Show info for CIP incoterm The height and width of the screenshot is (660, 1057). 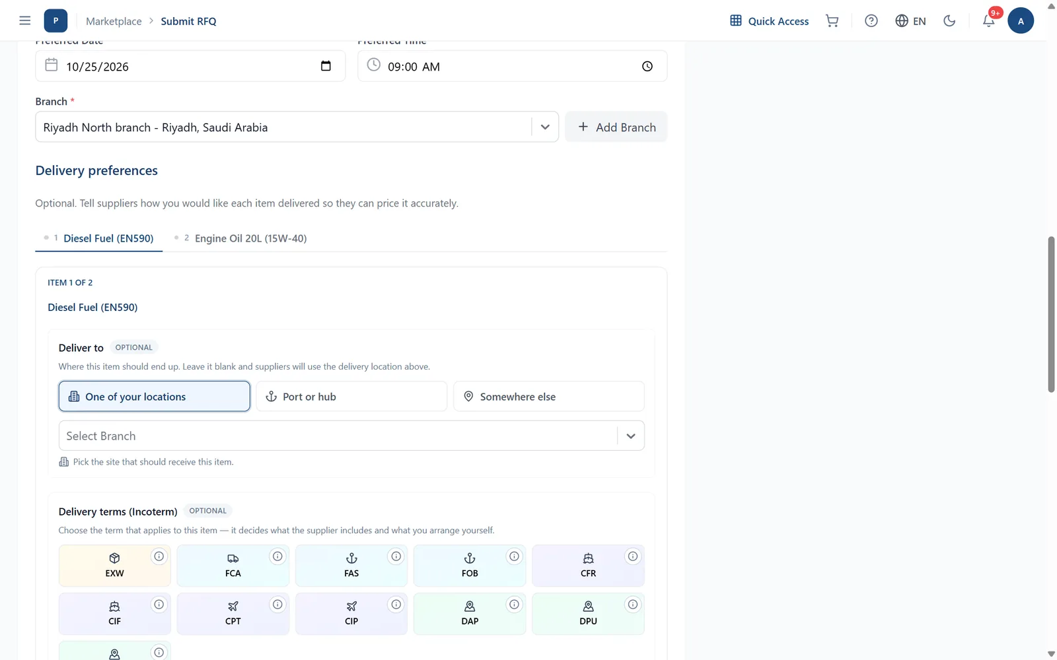tap(396, 605)
